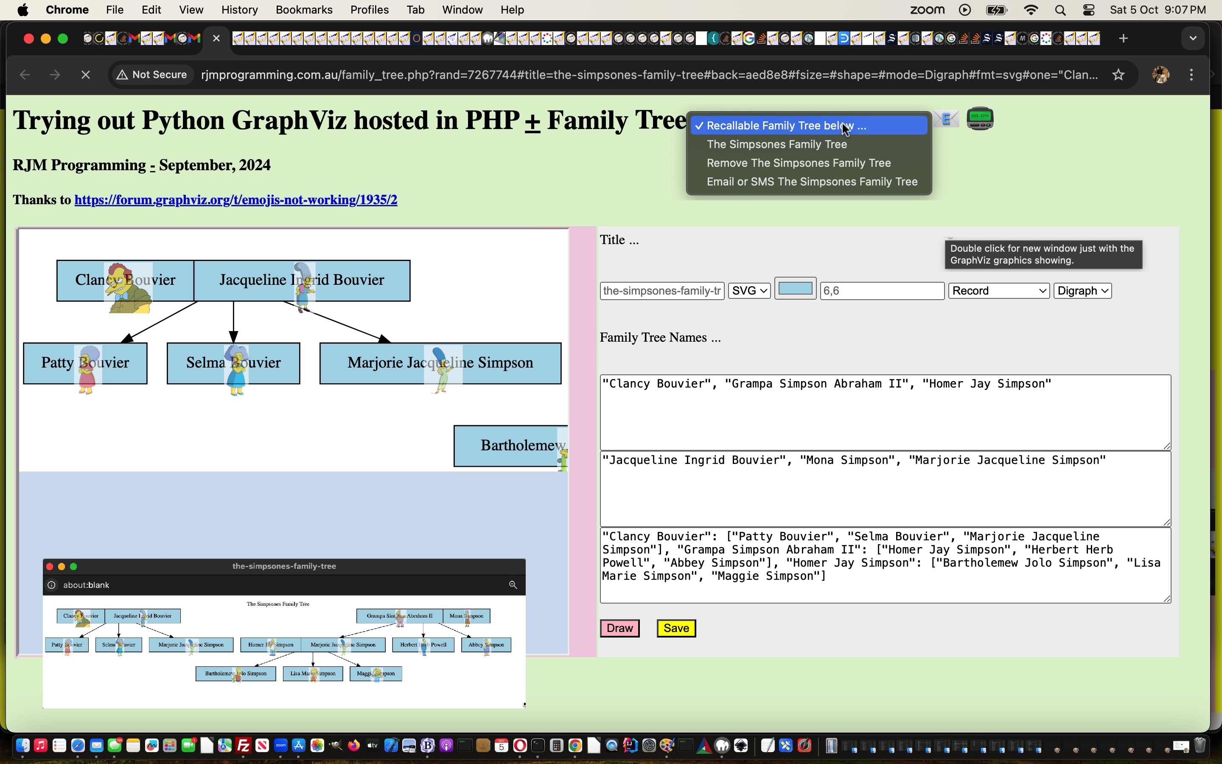
Task: Click the graphviz forum hyperlink
Action: pyautogui.click(x=236, y=199)
